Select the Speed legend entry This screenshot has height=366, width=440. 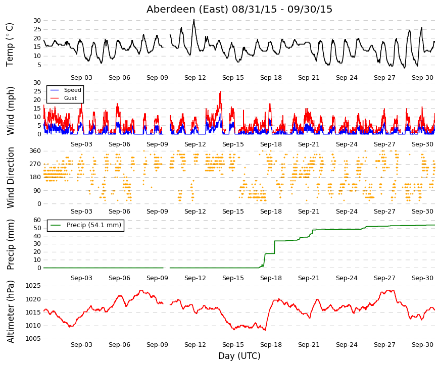(65, 90)
